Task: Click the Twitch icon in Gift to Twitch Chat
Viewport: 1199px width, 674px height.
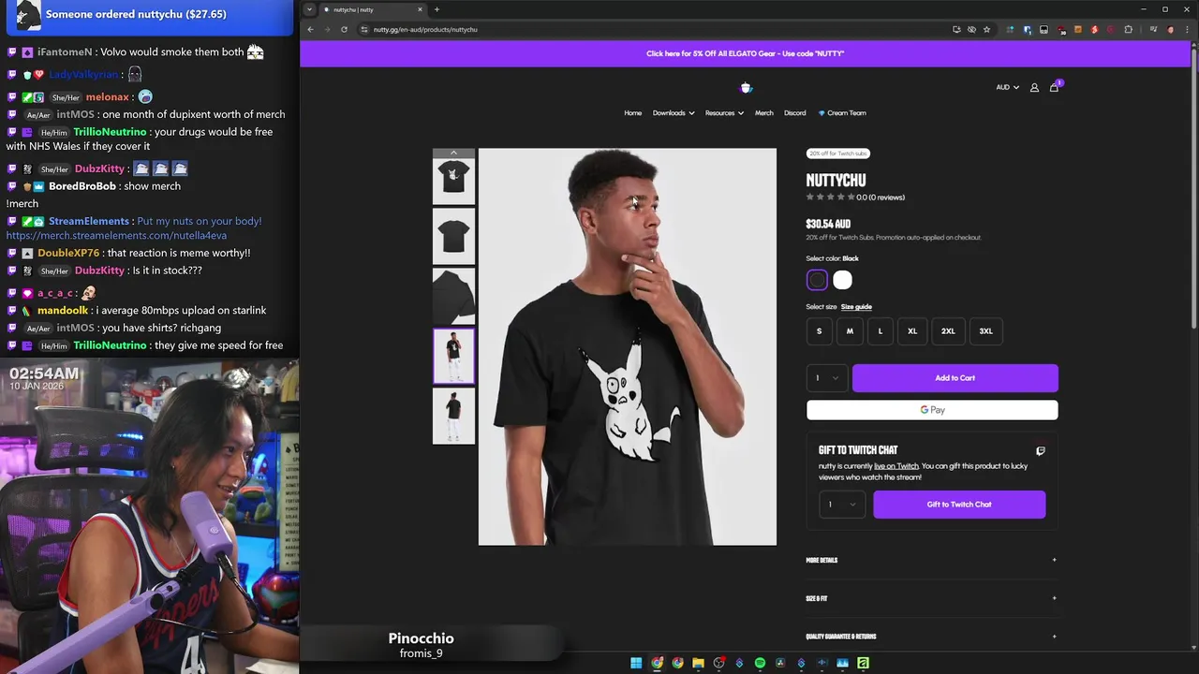Action: click(1040, 450)
